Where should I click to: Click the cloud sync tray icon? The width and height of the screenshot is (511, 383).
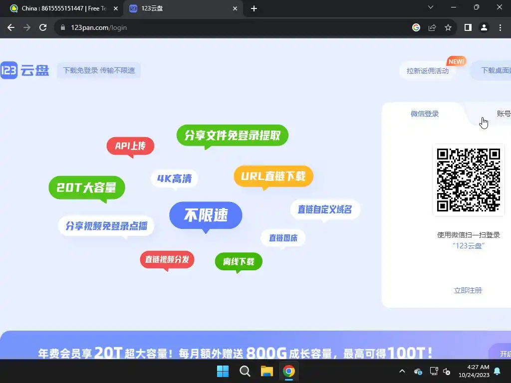[418, 371]
